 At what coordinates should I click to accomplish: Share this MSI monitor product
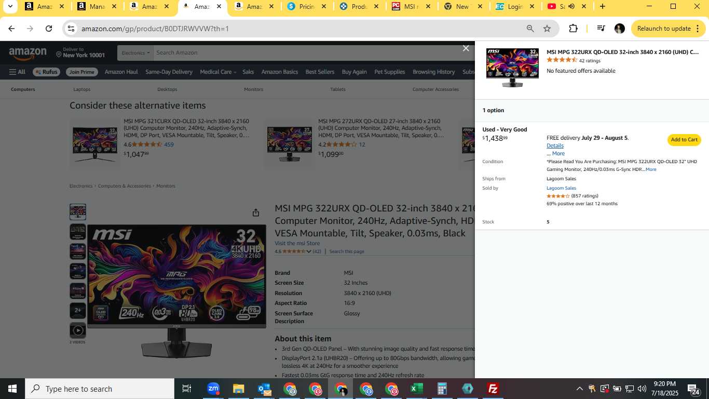click(x=256, y=212)
